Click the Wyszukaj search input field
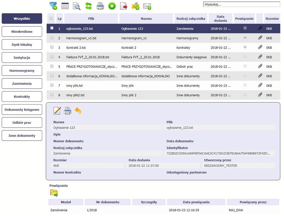This screenshot has width=284, height=216. coord(242,4)
